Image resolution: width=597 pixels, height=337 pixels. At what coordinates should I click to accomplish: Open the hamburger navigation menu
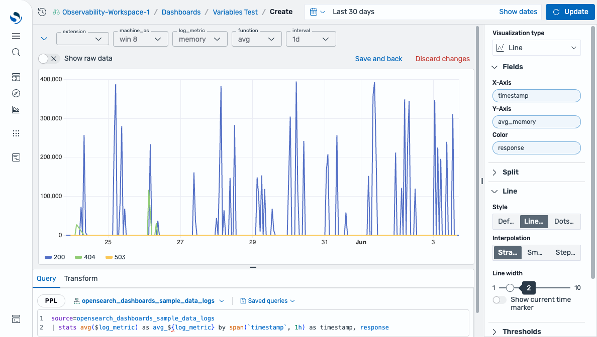pyautogui.click(x=16, y=36)
